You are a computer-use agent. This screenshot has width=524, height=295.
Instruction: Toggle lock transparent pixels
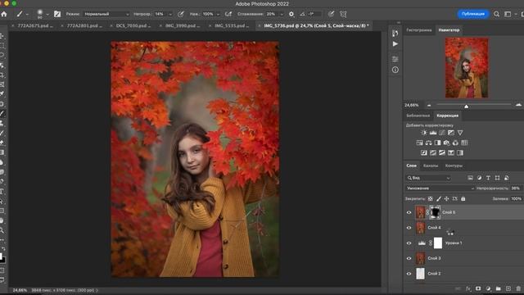point(431,198)
